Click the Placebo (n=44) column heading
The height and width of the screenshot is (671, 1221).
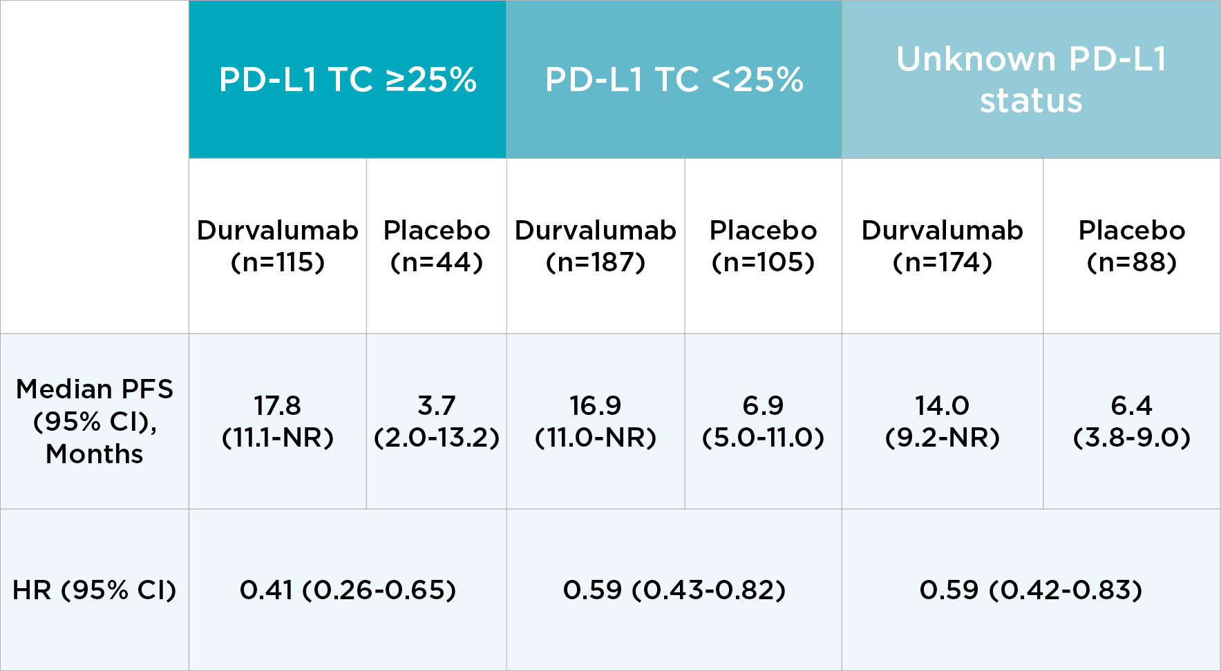pyautogui.click(x=437, y=246)
